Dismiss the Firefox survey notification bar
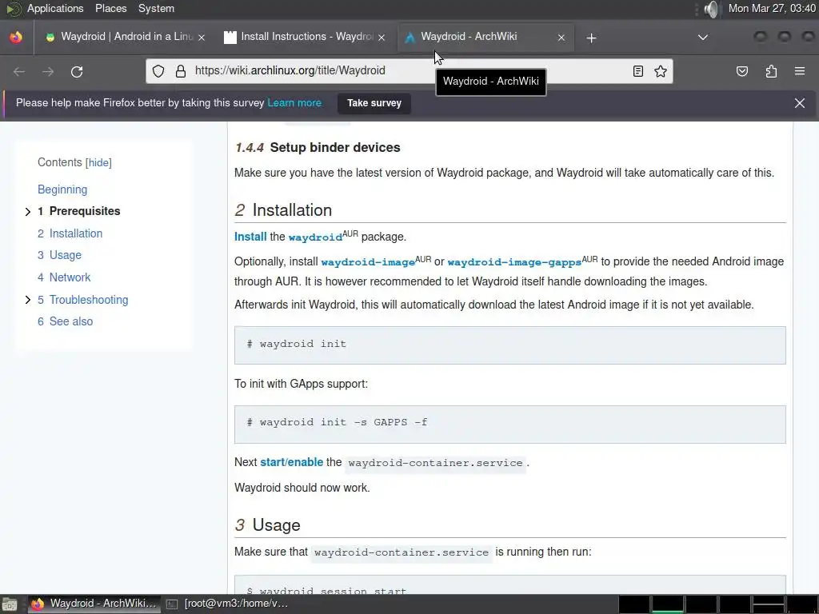Viewport: 819px width, 614px height. [800, 103]
